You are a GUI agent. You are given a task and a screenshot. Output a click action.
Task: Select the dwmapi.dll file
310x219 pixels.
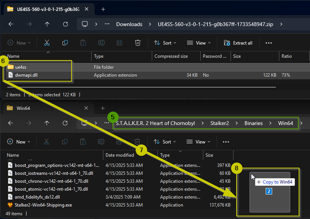click(26, 75)
